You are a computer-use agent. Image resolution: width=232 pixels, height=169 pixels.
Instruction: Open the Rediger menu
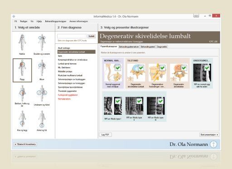click(x=24, y=21)
